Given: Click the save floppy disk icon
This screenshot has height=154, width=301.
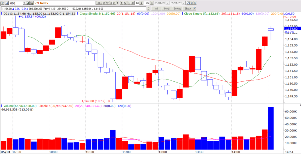Looking at the screenshot, I should point(188,3).
